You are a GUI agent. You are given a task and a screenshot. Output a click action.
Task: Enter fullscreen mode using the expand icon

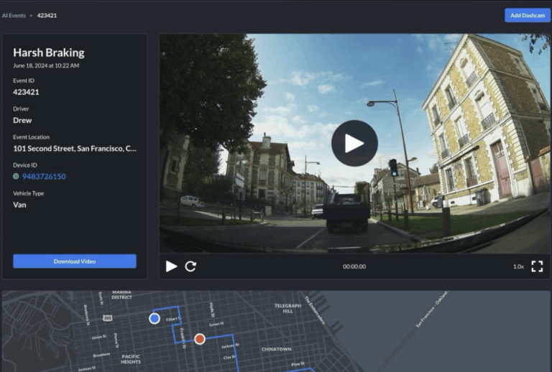(x=537, y=266)
